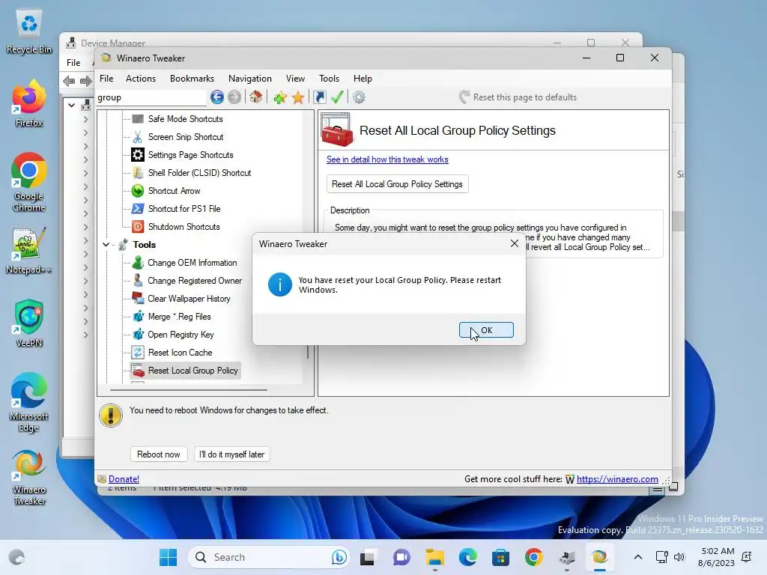The width and height of the screenshot is (767, 575).
Task: Open the Tools menu
Action: point(330,78)
